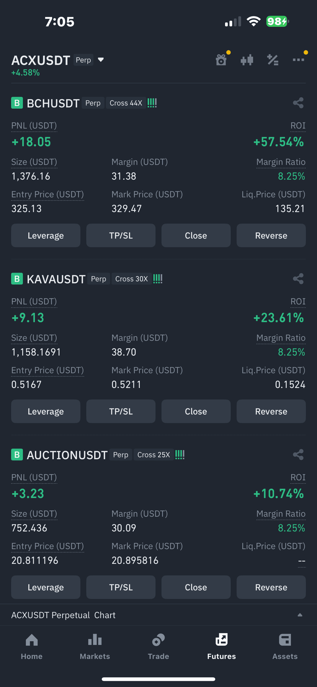Expand the ACXUSDT pair dropdown arrow
Screen dimensions: 317x687
click(x=101, y=60)
